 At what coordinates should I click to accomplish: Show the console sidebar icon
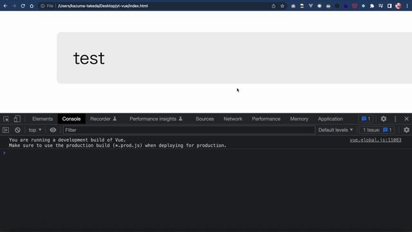(x=6, y=130)
